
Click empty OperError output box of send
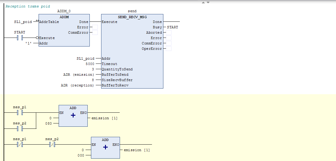point(168,49)
